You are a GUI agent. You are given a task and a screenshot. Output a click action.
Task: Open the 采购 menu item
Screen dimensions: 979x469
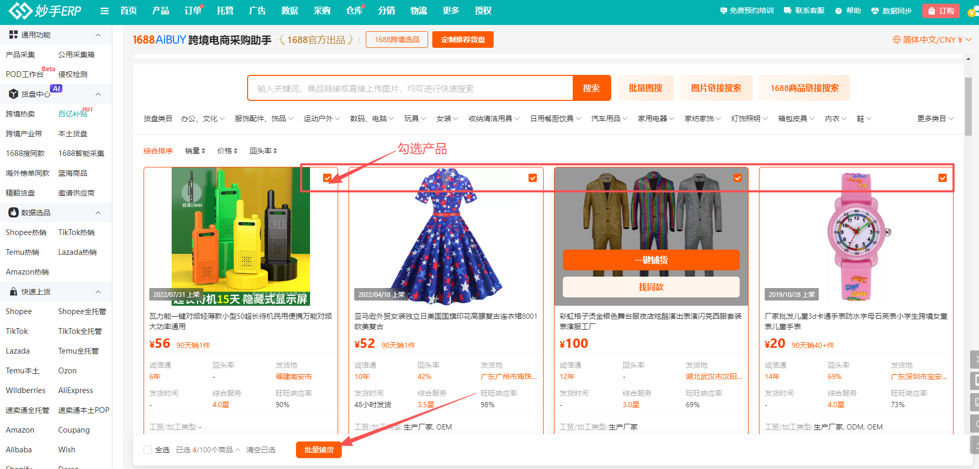pyautogui.click(x=322, y=10)
